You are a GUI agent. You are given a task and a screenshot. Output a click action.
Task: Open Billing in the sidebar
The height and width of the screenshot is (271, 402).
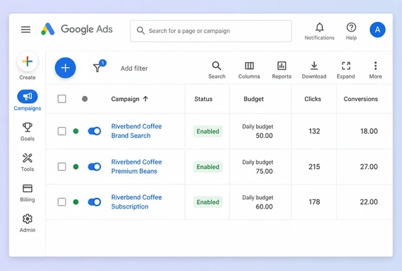27,193
